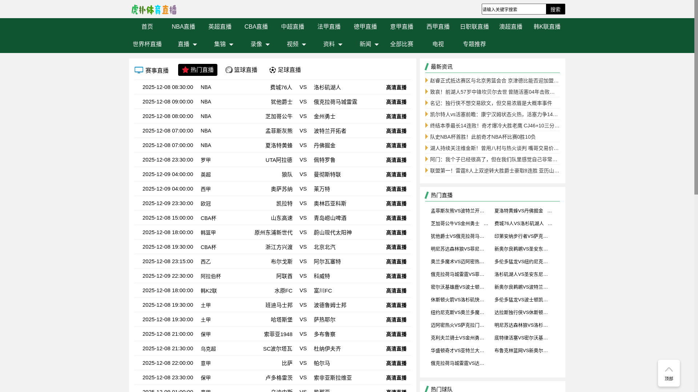Click the basketball icon beside 篮球直播
Viewport: 698px width, 392px height.
(x=229, y=70)
